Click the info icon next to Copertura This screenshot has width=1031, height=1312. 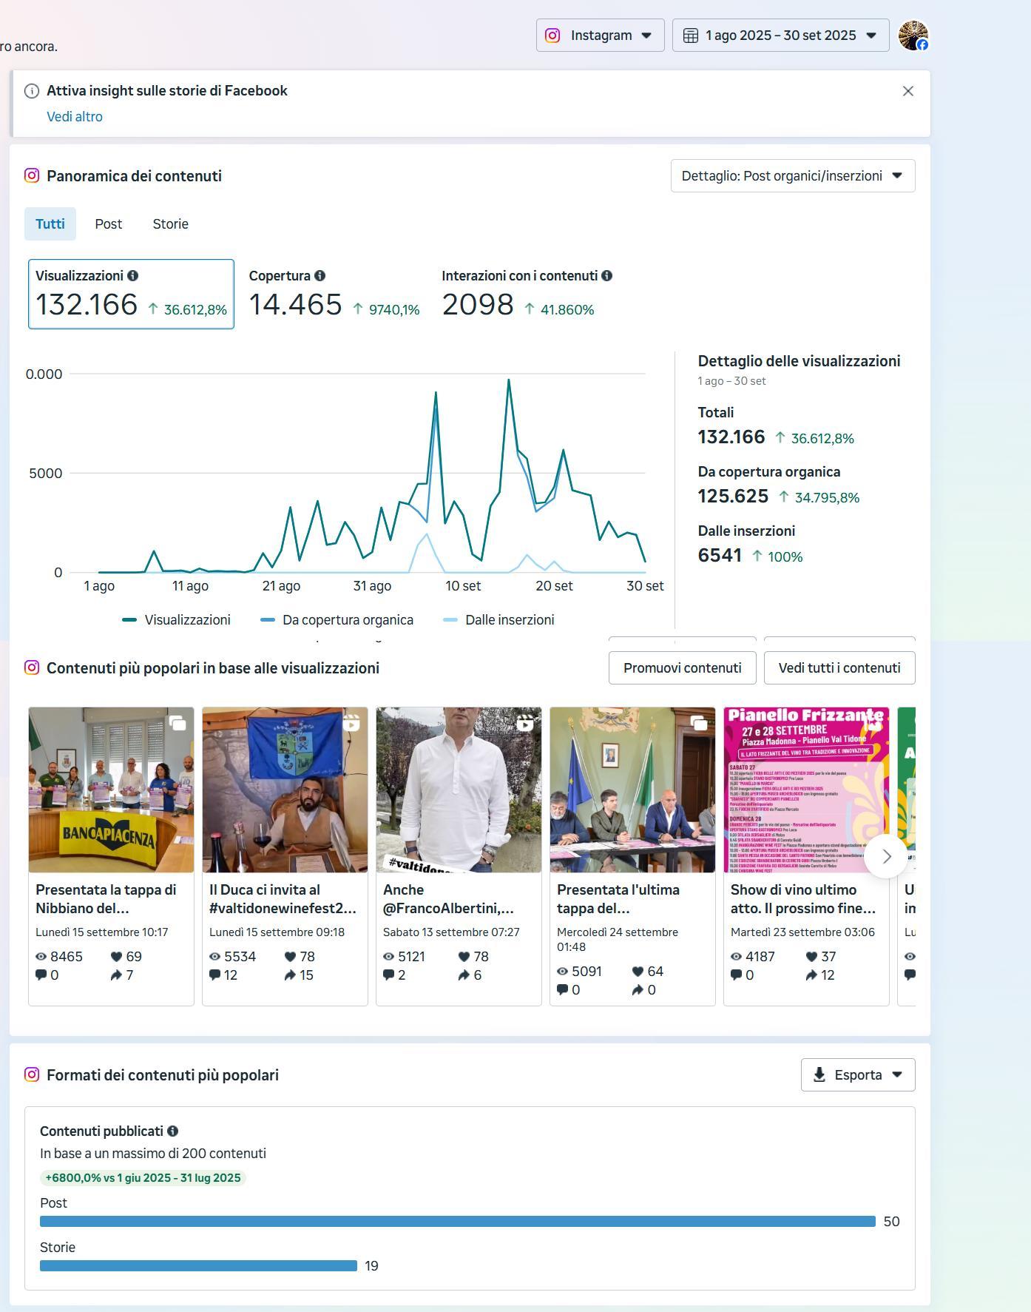click(320, 275)
